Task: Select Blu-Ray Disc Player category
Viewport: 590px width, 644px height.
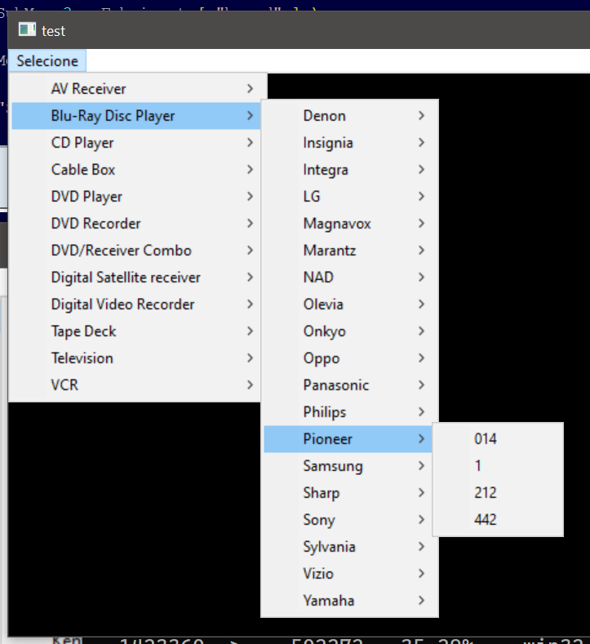Action: click(x=136, y=116)
